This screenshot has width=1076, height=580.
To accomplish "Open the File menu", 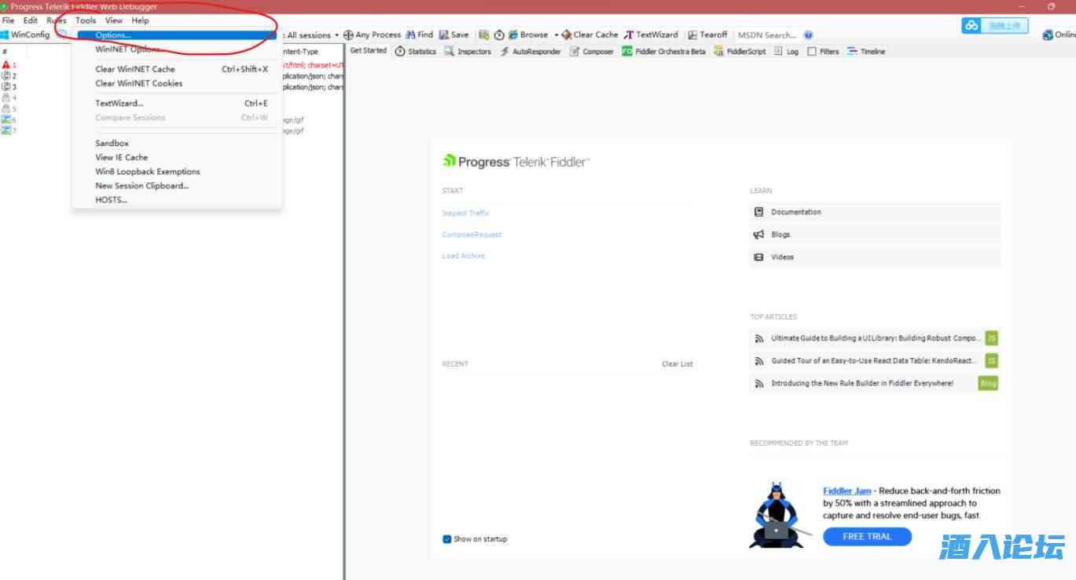I will (x=9, y=20).
